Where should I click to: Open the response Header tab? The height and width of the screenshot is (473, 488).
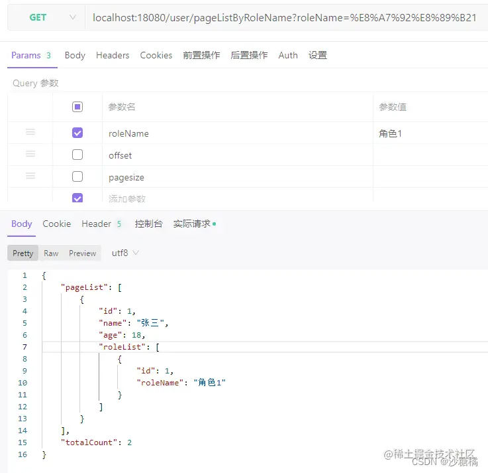pyautogui.click(x=101, y=224)
